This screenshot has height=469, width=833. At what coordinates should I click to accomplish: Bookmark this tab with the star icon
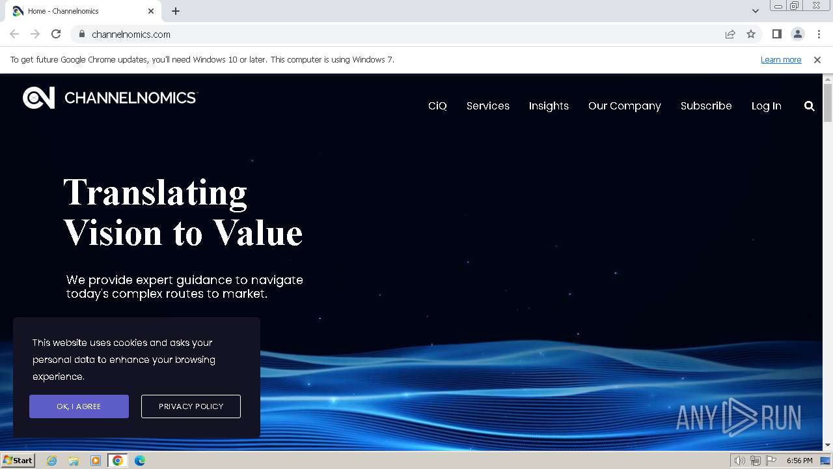[751, 34]
